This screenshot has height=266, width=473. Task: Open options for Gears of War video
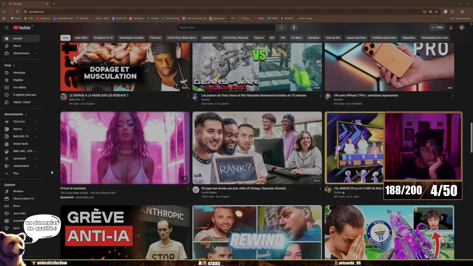point(320,96)
